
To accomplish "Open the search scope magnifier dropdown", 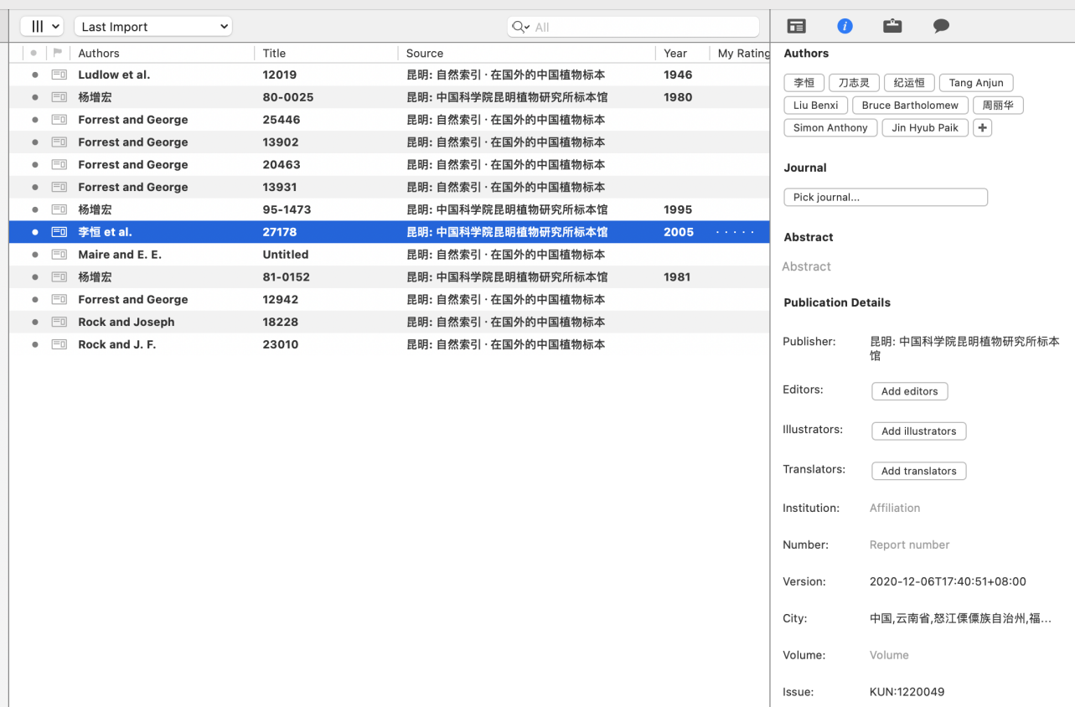I will 520,27.
